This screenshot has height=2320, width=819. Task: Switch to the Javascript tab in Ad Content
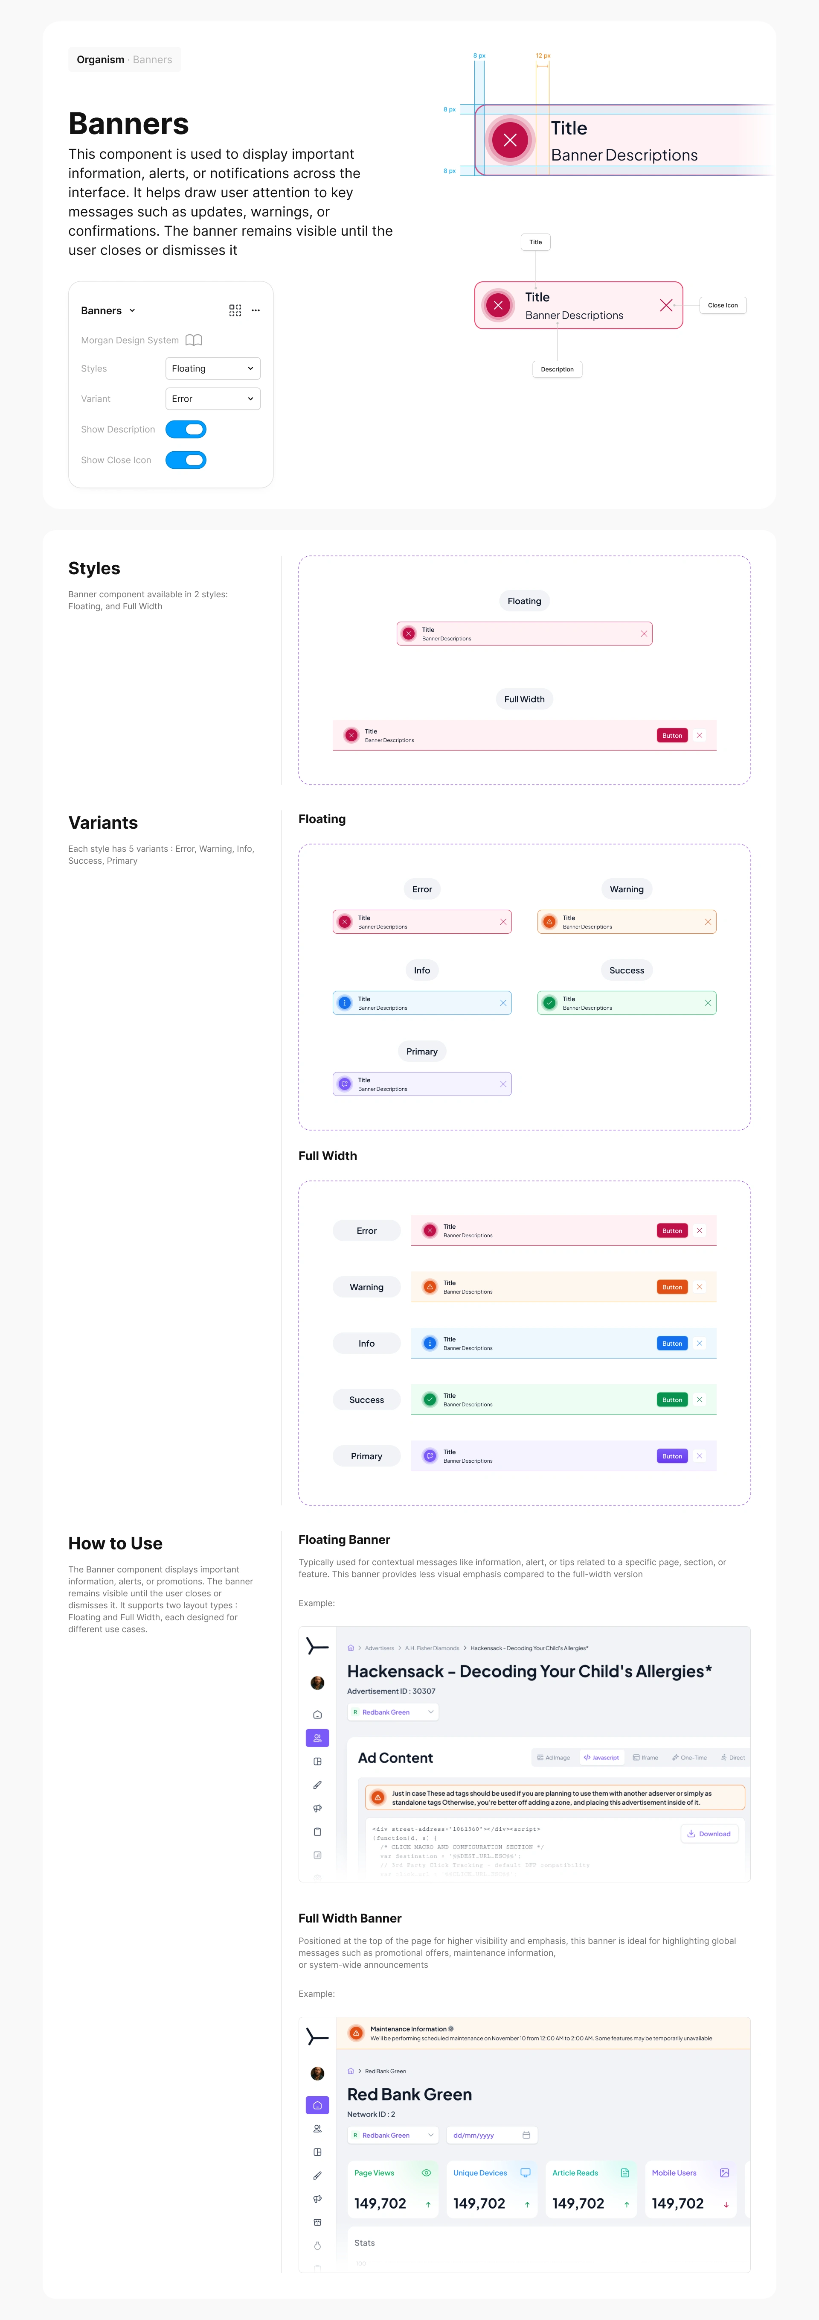pyautogui.click(x=601, y=1757)
